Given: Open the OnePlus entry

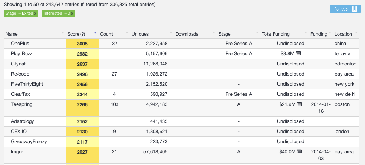Looking at the screenshot, I should coord(20,44).
